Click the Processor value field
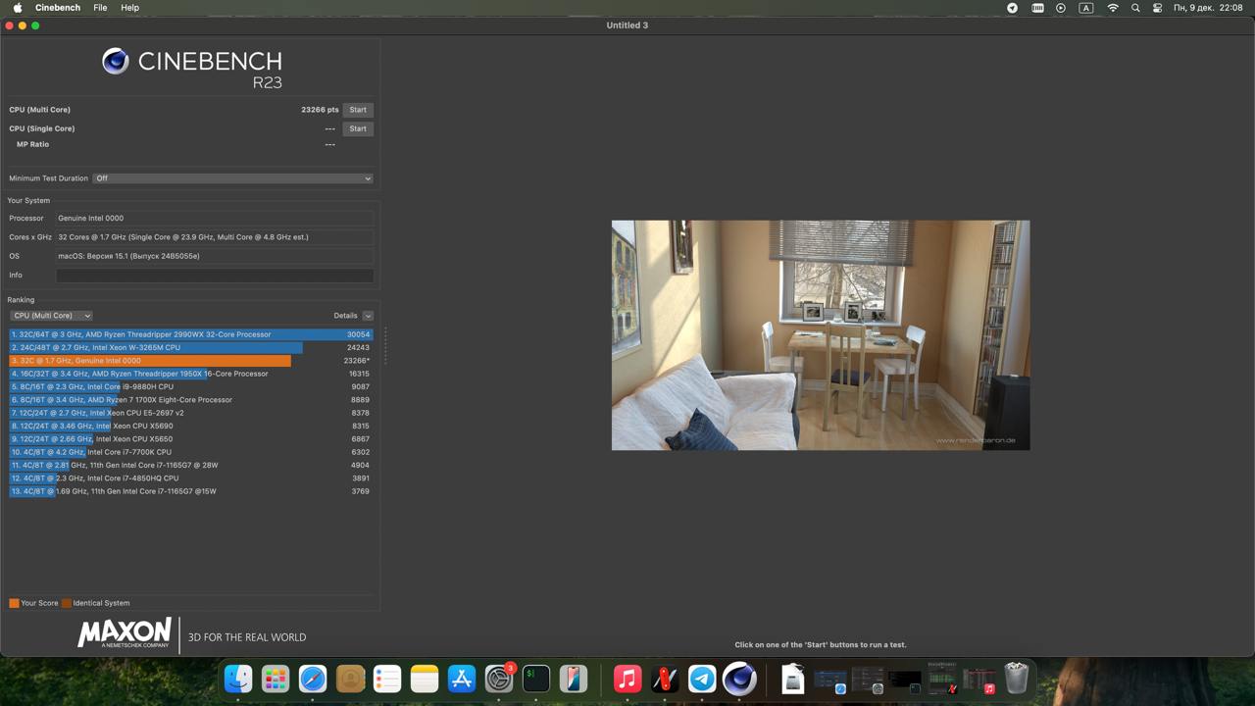Screen dimensions: 1255x706 [x=215, y=218]
